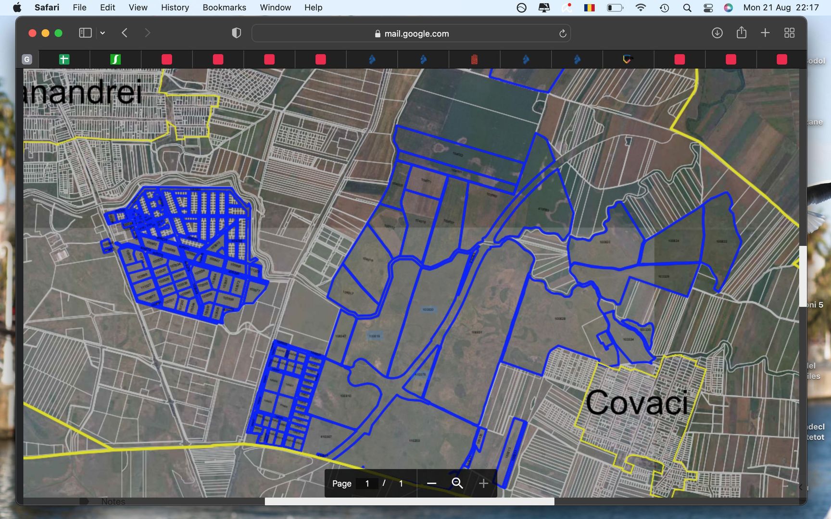
Task: Click the privacy report shield icon
Action: click(236, 33)
